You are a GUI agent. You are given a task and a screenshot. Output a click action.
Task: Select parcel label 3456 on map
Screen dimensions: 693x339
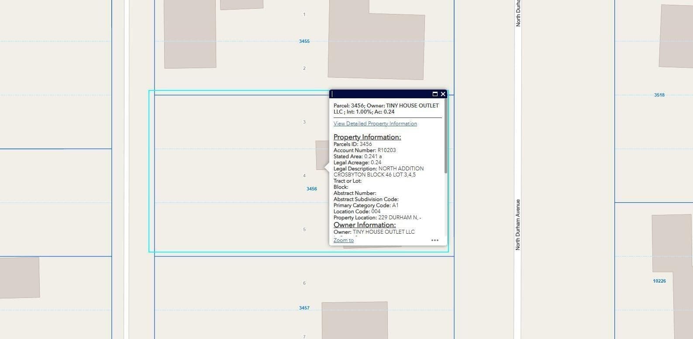click(x=312, y=189)
